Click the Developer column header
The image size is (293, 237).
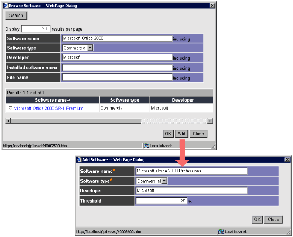[x=181, y=100]
